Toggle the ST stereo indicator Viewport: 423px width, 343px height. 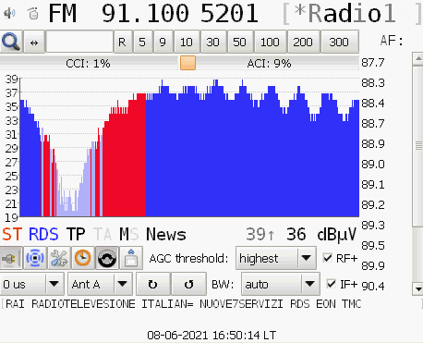coord(12,234)
